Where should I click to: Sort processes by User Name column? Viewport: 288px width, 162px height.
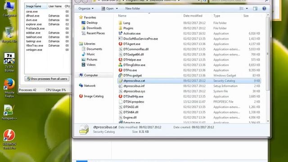(55, 6)
